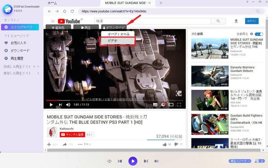Viewport: 268px width, 168px height.
Task: Select エクスプローラ in the sidebar
Action: coord(20,27)
